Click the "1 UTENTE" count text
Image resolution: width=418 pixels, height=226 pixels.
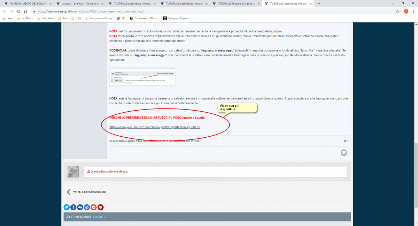click(99, 217)
